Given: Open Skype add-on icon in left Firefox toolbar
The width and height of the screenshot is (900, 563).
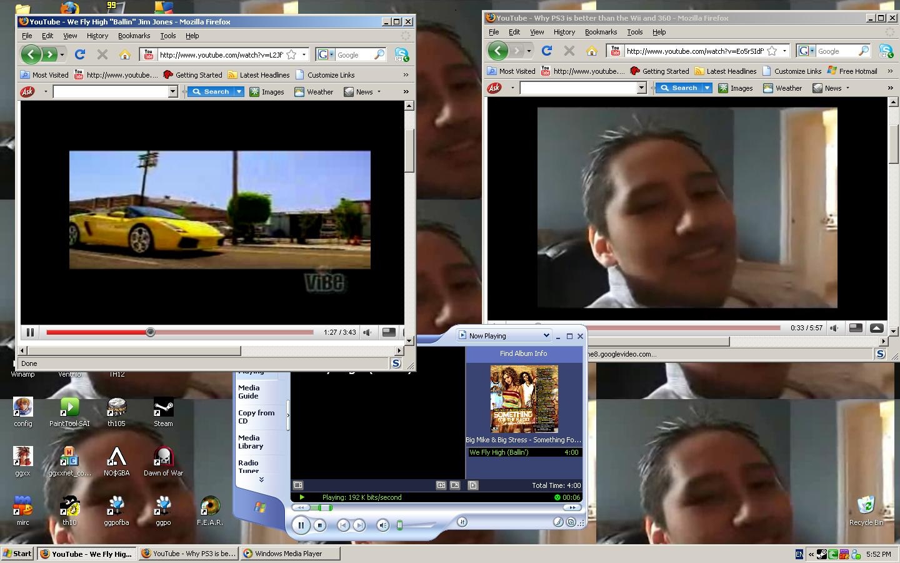Looking at the screenshot, I should click(x=402, y=54).
